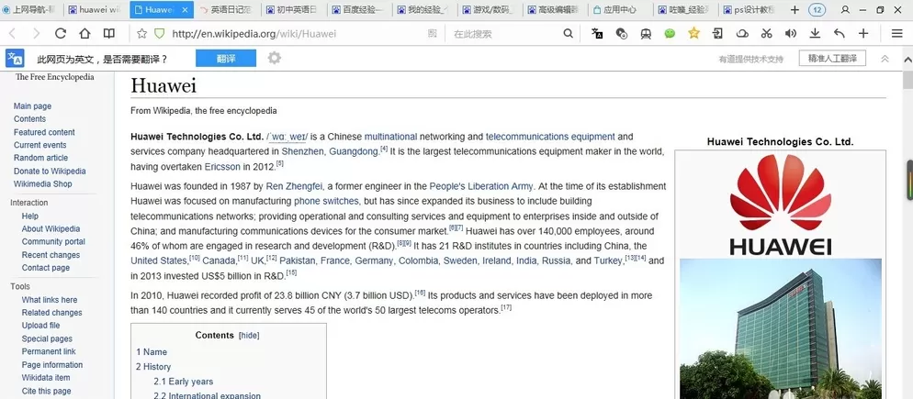This screenshot has width=913, height=399.
Task: View site security shield info
Action: point(159,34)
